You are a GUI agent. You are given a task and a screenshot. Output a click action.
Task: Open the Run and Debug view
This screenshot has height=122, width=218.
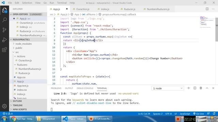point(4,40)
